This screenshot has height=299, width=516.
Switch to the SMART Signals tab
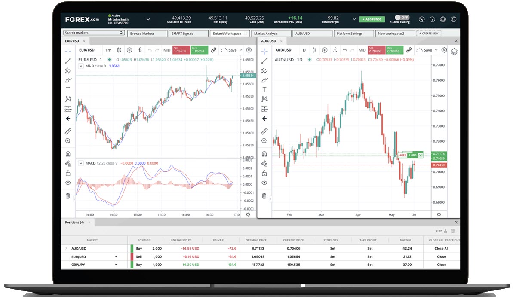188,33
